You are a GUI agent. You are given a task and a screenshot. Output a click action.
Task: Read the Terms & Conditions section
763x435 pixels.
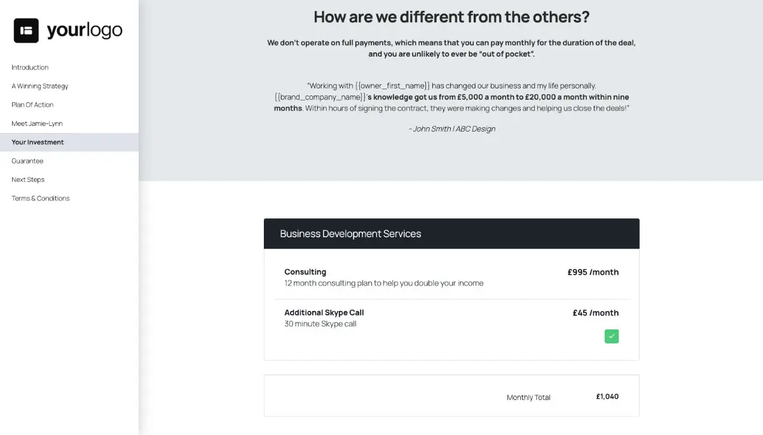[x=40, y=198]
